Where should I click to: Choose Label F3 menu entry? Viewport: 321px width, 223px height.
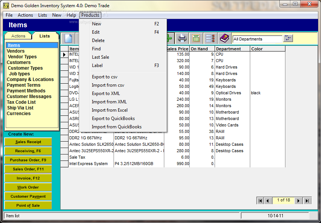point(123,65)
